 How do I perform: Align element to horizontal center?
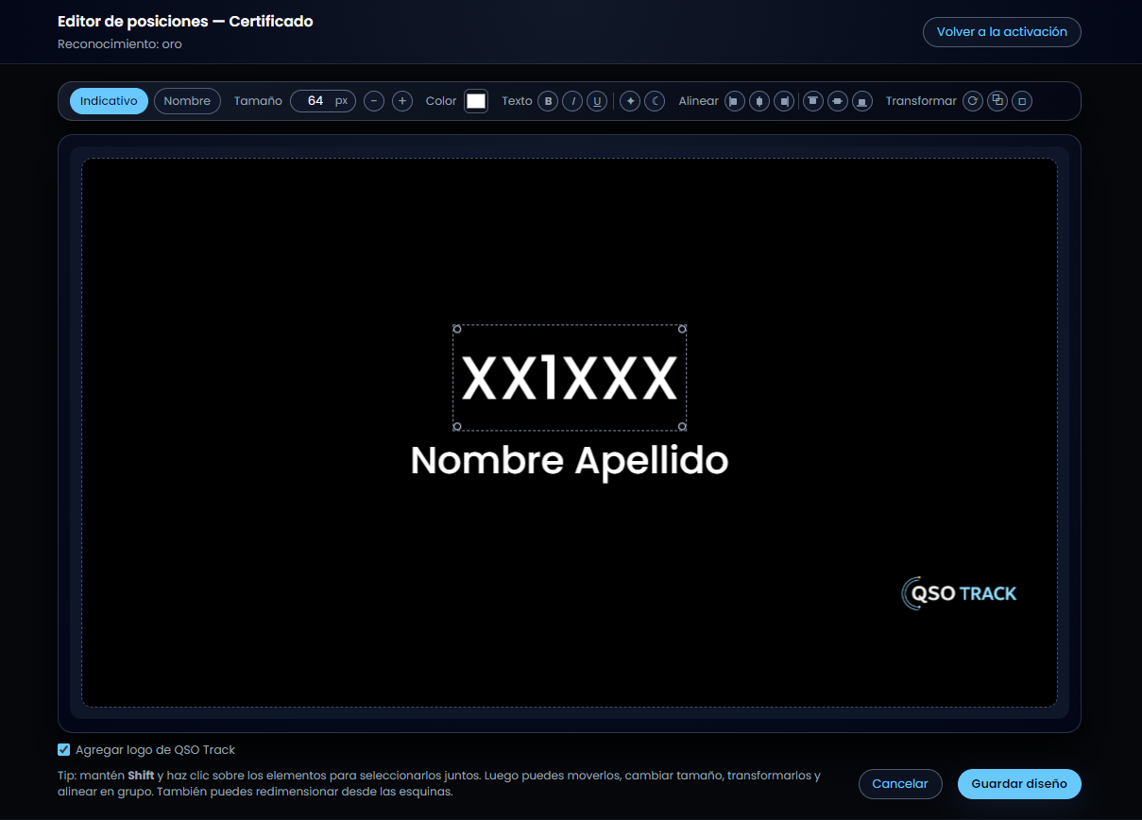click(x=759, y=101)
